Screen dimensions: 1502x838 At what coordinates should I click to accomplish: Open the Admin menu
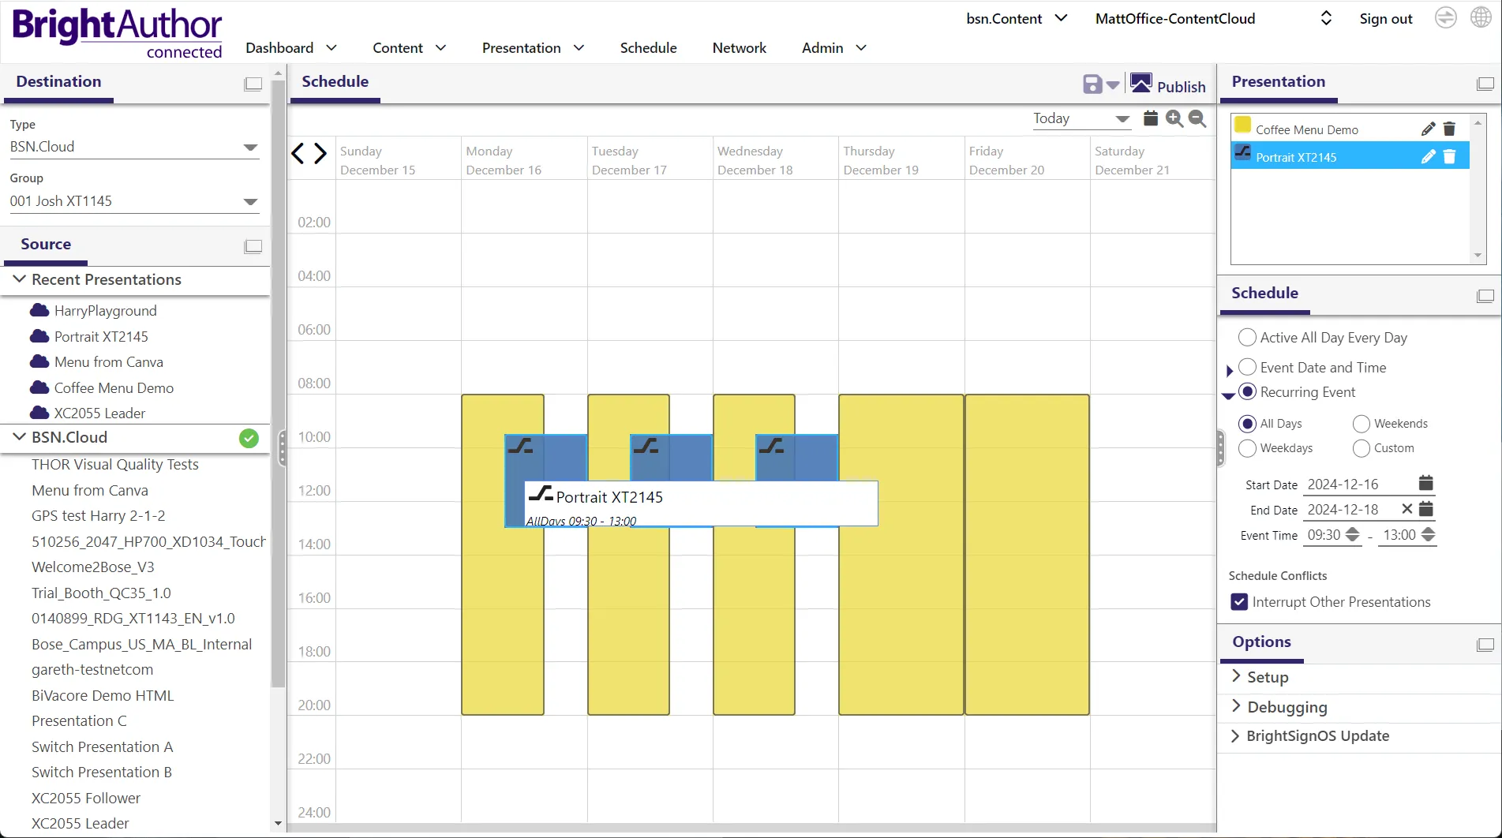tap(833, 47)
